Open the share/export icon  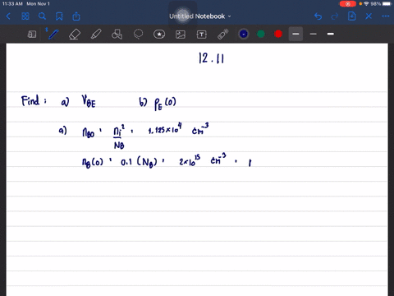pyautogui.click(x=76, y=16)
